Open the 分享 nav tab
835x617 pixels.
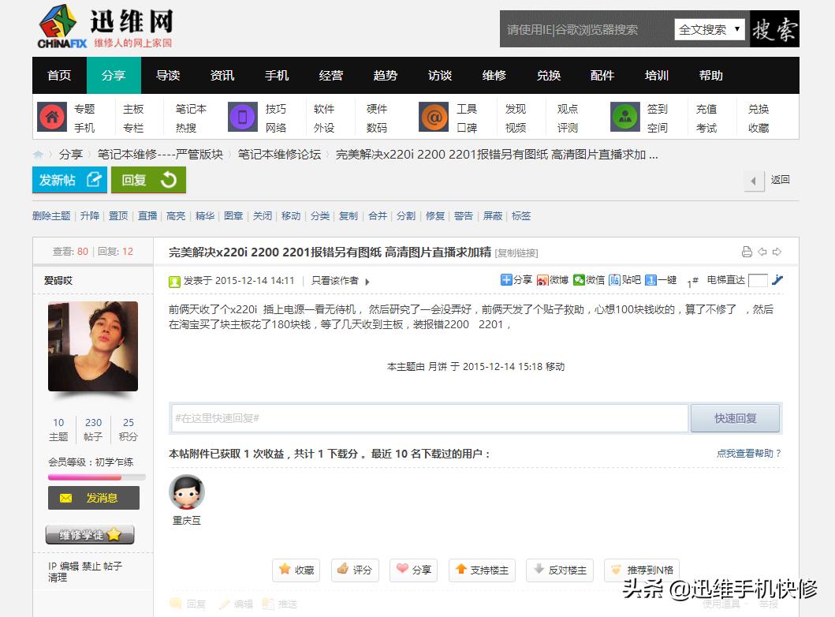pyautogui.click(x=114, y=75)
